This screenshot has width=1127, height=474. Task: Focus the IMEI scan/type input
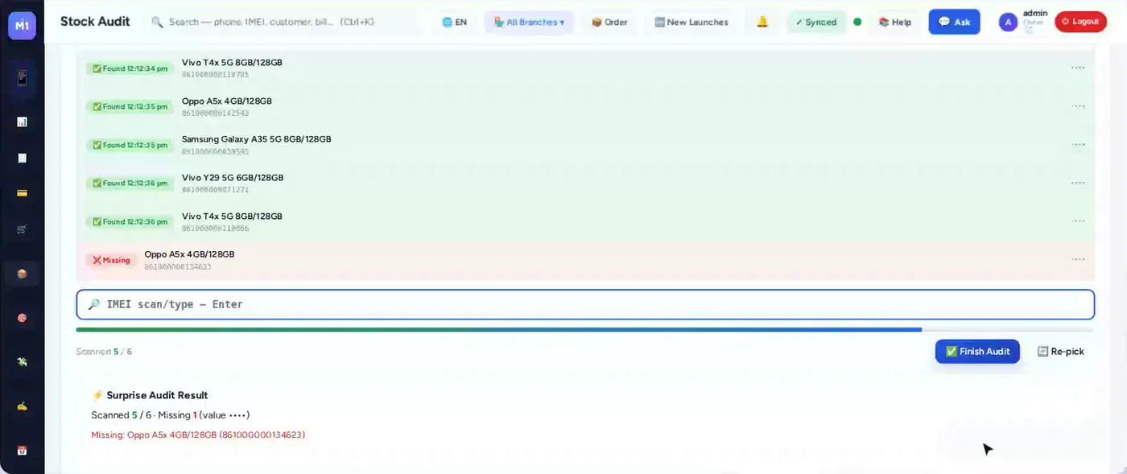(x=585, y=304)
